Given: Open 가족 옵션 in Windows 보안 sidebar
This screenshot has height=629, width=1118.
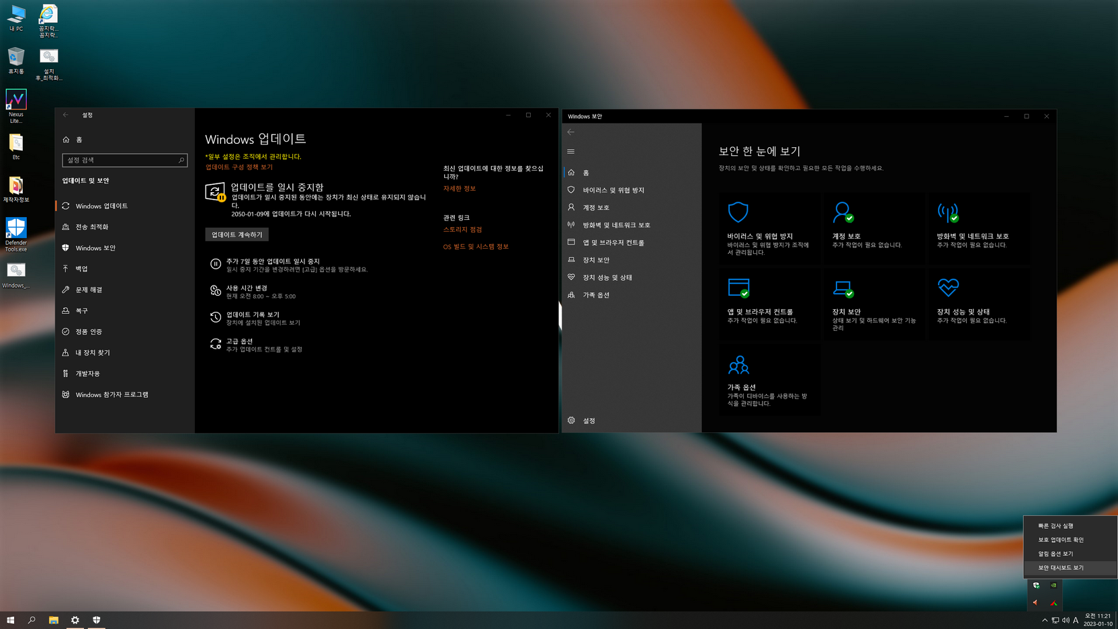Looking at the screenshot, I should (x=632, y=295).
